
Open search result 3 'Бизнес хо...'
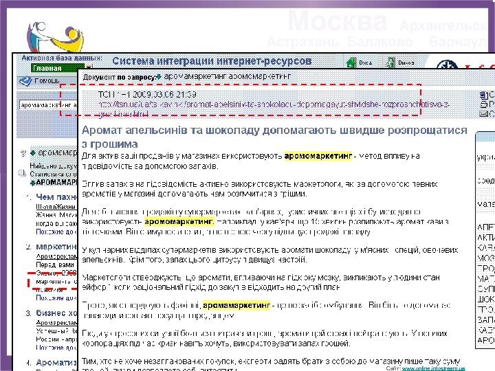click(x=56, y=313)
